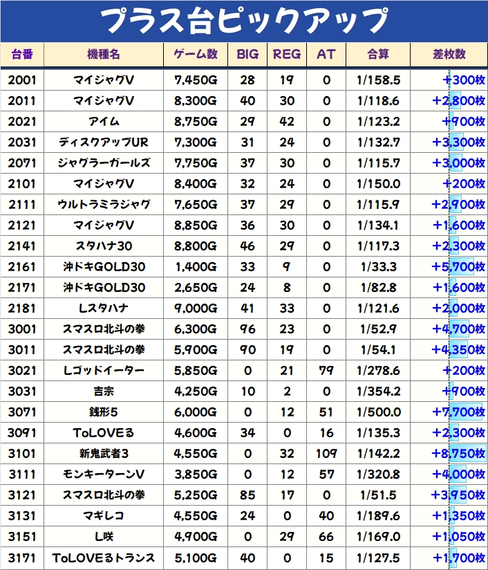Select the 1/33.3 combined probability cell
488x570 pixels.
pyautogui.click(x=378, y=267)
